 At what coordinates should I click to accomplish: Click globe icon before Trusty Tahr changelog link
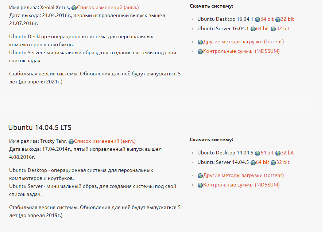[71, 141]
